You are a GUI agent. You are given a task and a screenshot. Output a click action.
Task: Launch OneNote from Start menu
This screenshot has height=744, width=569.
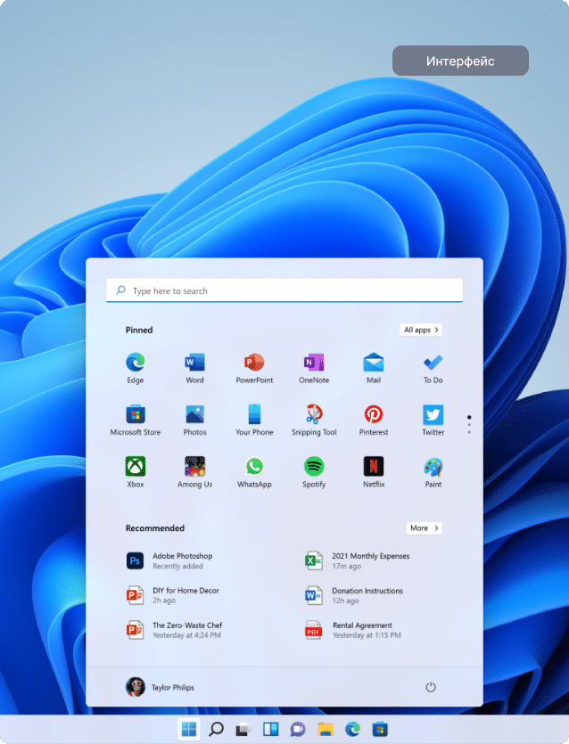pos(314,368)
